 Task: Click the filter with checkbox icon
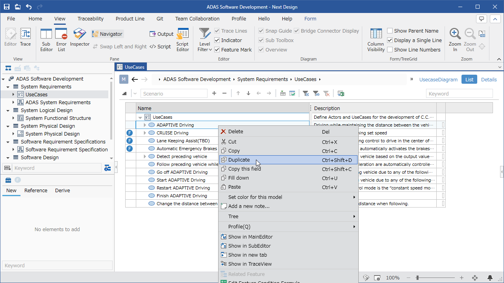tap(306, 94)
